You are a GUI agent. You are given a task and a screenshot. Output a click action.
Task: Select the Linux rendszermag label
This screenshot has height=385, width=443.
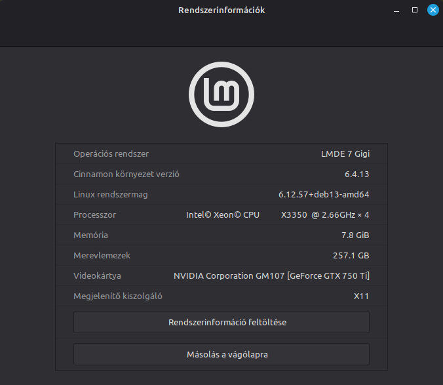pos(111,195)
